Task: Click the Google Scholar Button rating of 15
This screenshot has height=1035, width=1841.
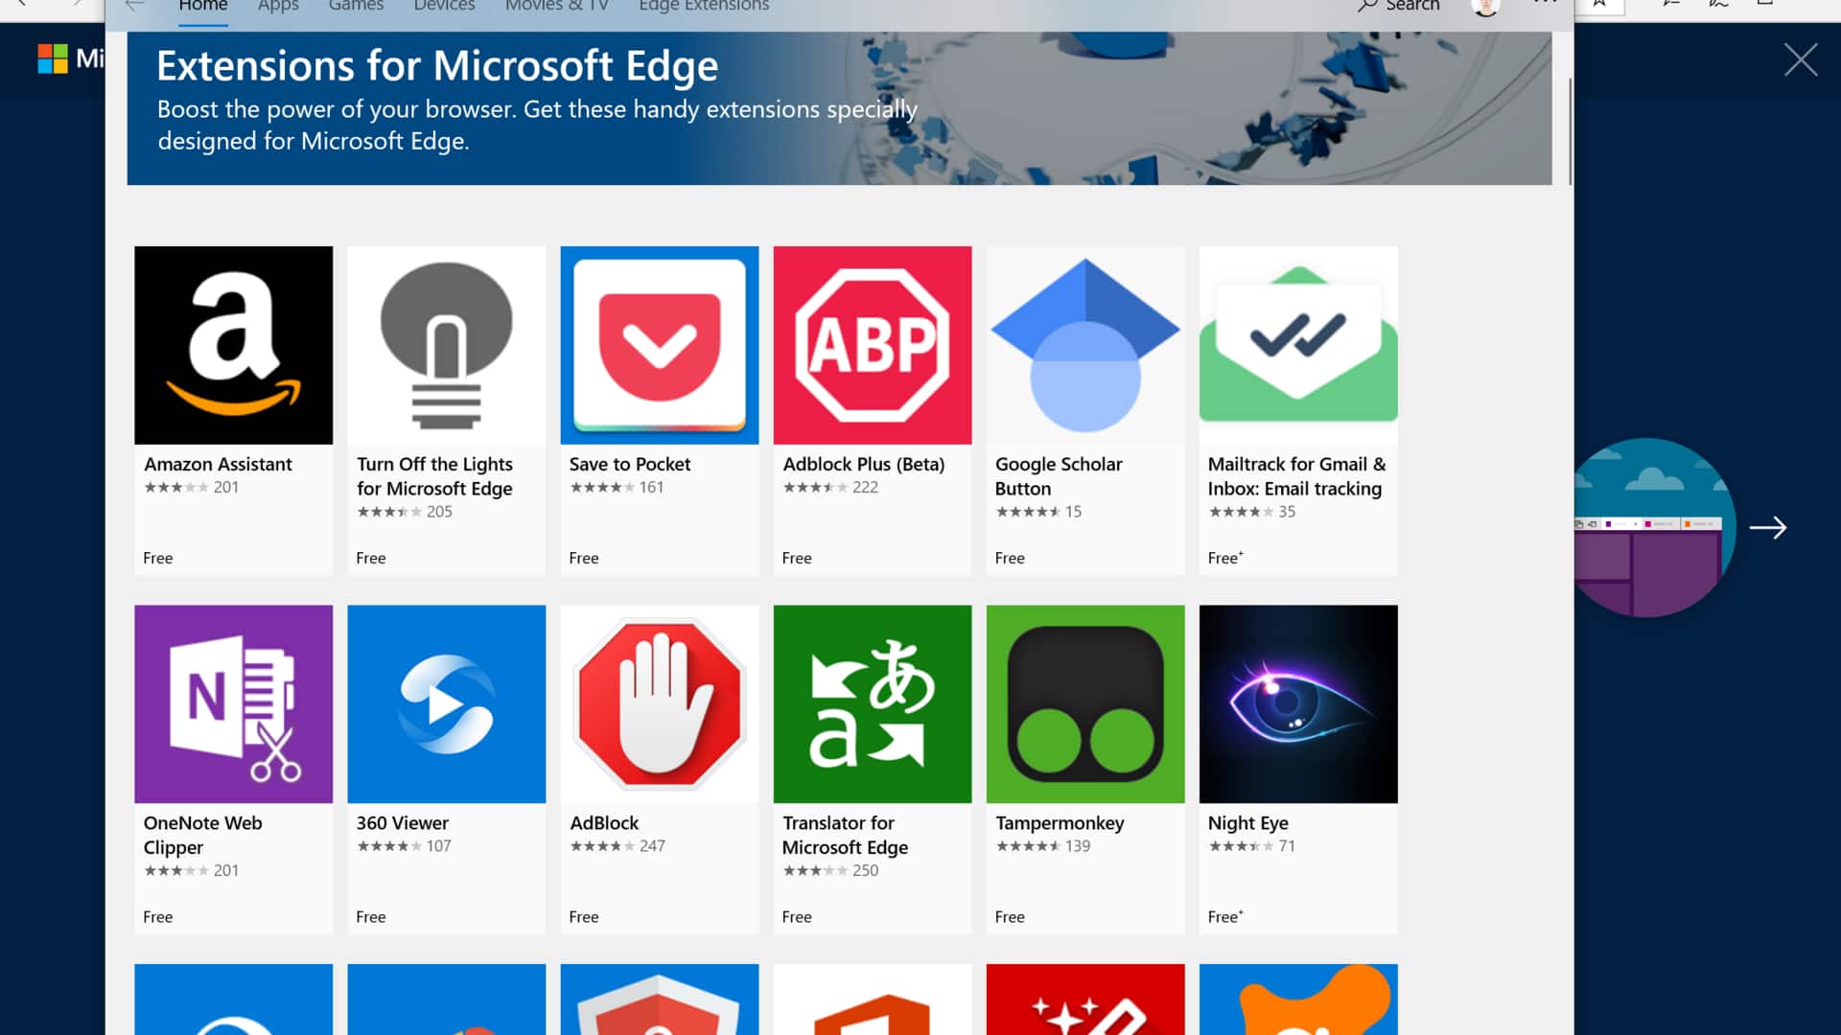Action: 1038,512
